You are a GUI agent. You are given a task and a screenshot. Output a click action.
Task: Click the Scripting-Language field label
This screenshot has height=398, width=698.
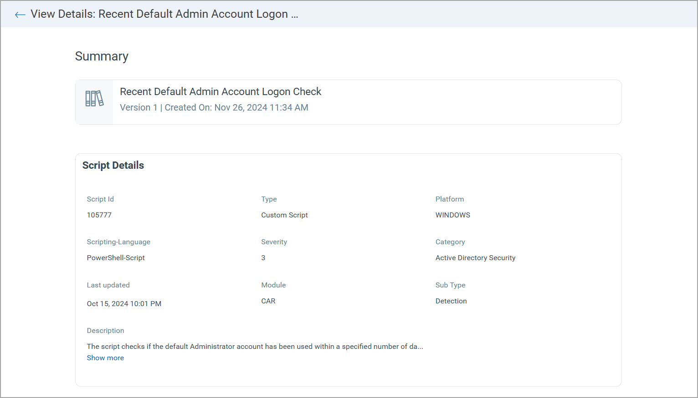point(118,242)
